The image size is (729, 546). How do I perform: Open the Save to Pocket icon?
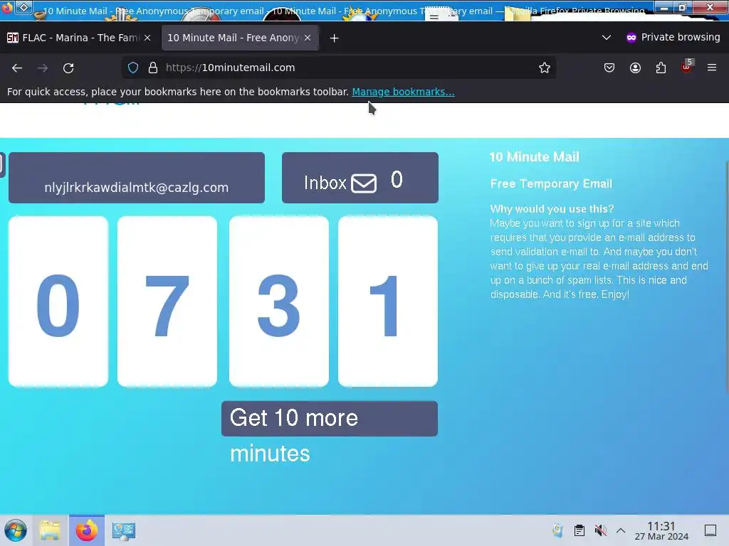[609, 68]
